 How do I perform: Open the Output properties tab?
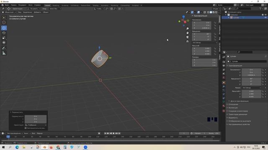pos(224,66)
